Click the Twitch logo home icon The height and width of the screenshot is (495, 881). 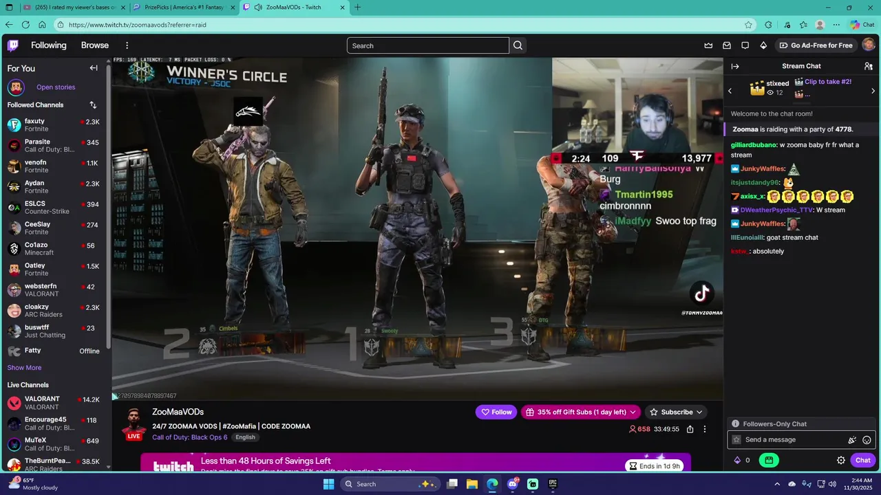(13, 45)
